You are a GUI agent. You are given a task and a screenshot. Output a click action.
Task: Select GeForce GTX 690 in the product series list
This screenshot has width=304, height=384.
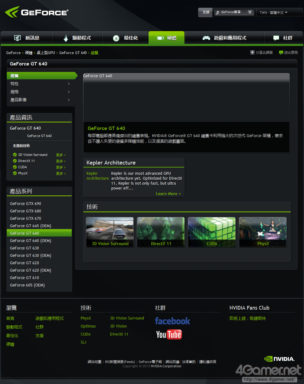point(25,204)
